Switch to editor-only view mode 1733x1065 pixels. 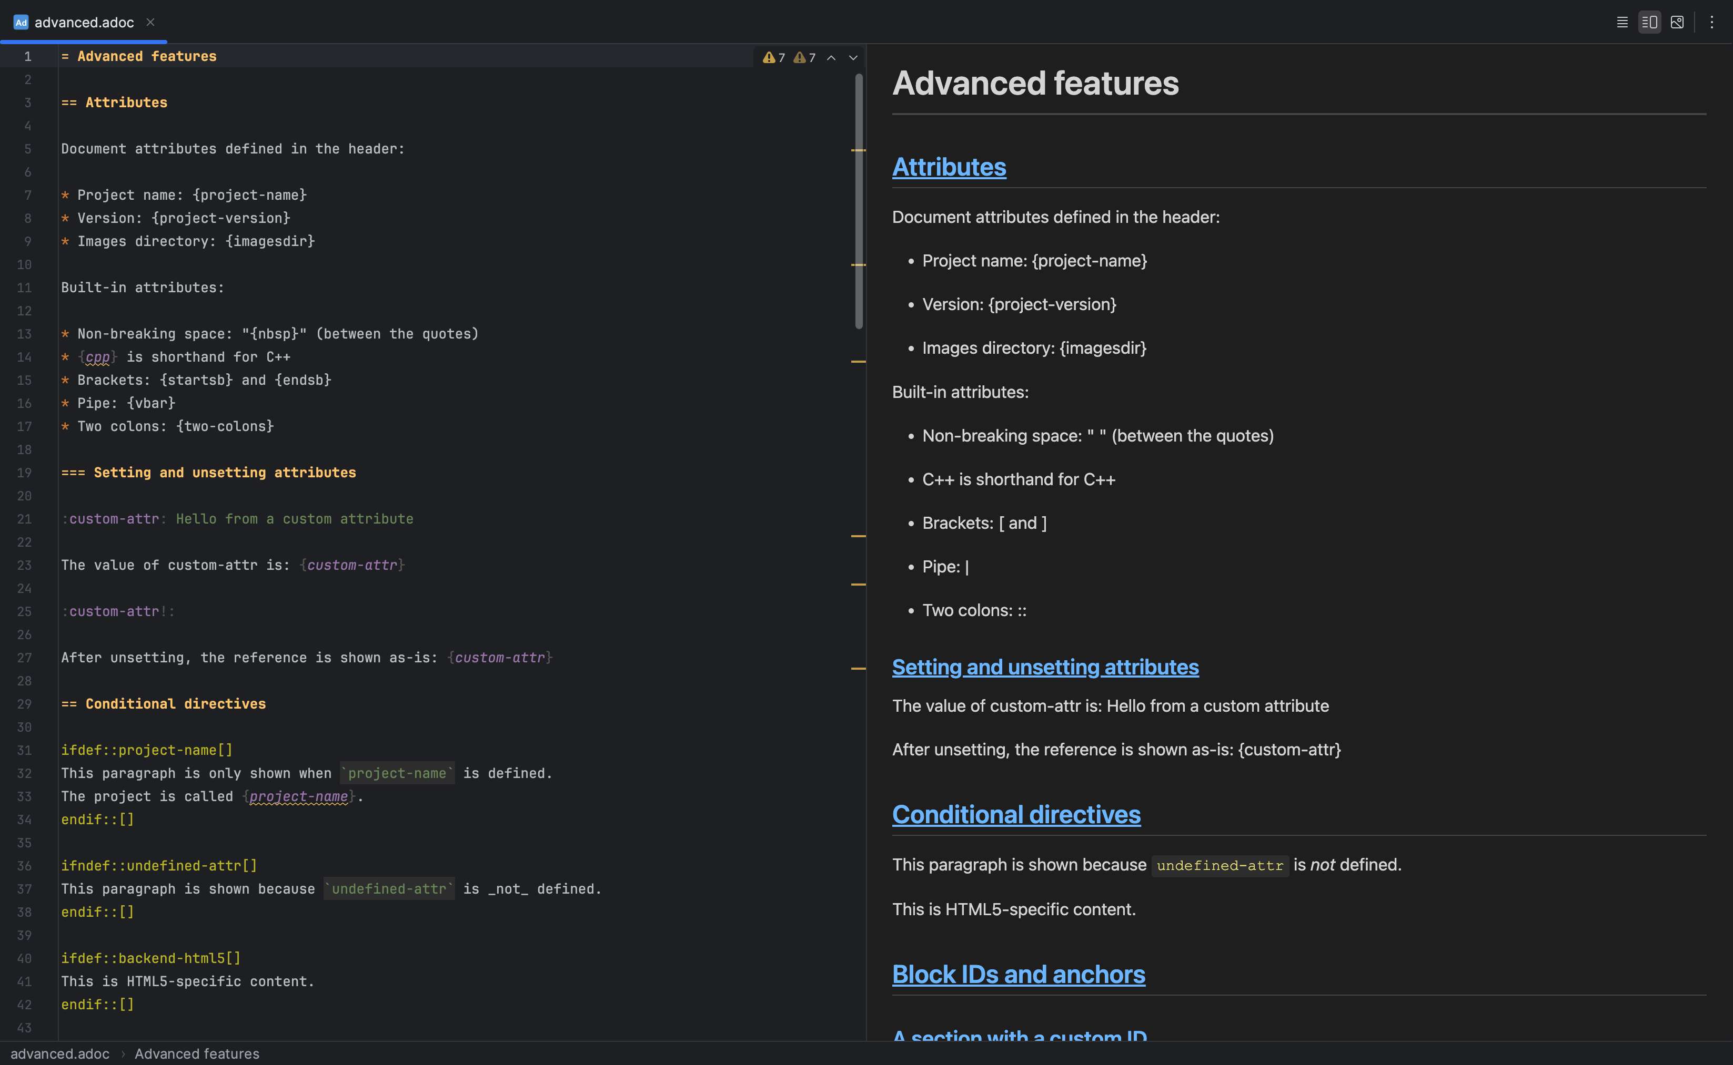[1621, 22]
